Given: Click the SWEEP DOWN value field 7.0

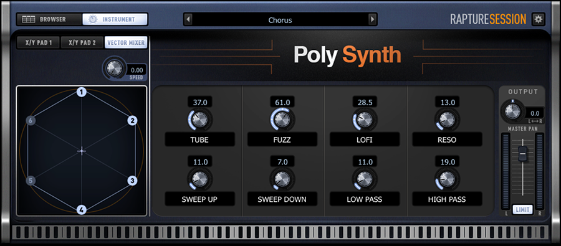Looking at the screenshot, I should (x=282, y=162).
